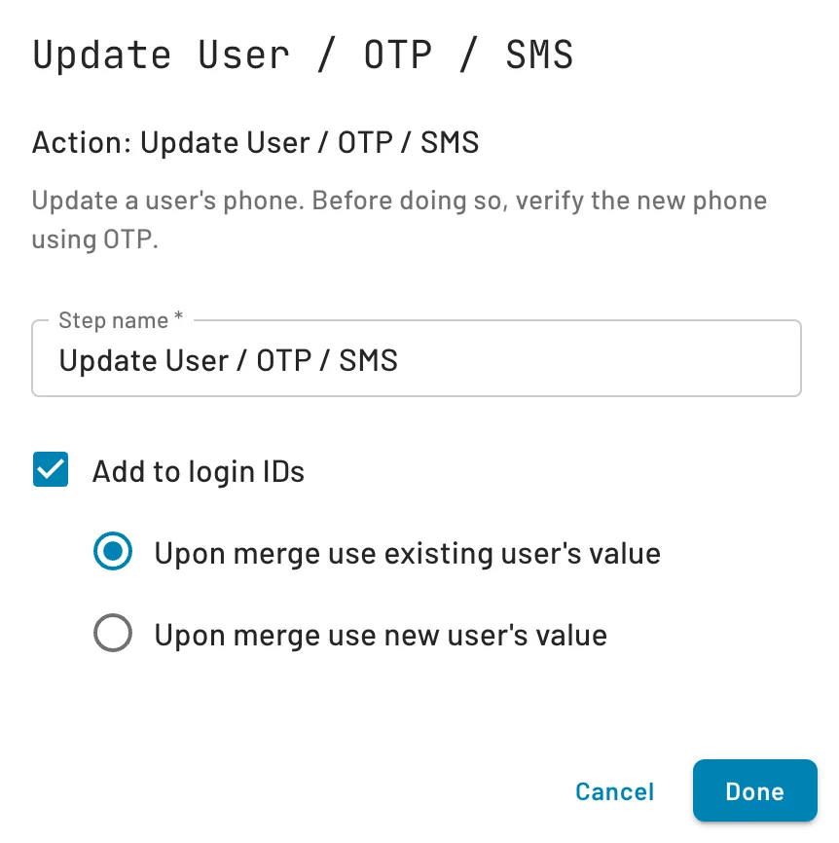
Task: Click the "Action: Update User / OTP / SMS" subheading
Action: (x=256, y=143)
